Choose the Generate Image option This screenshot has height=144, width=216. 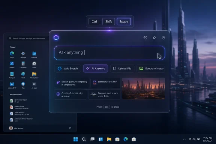[x=151, y=69]
